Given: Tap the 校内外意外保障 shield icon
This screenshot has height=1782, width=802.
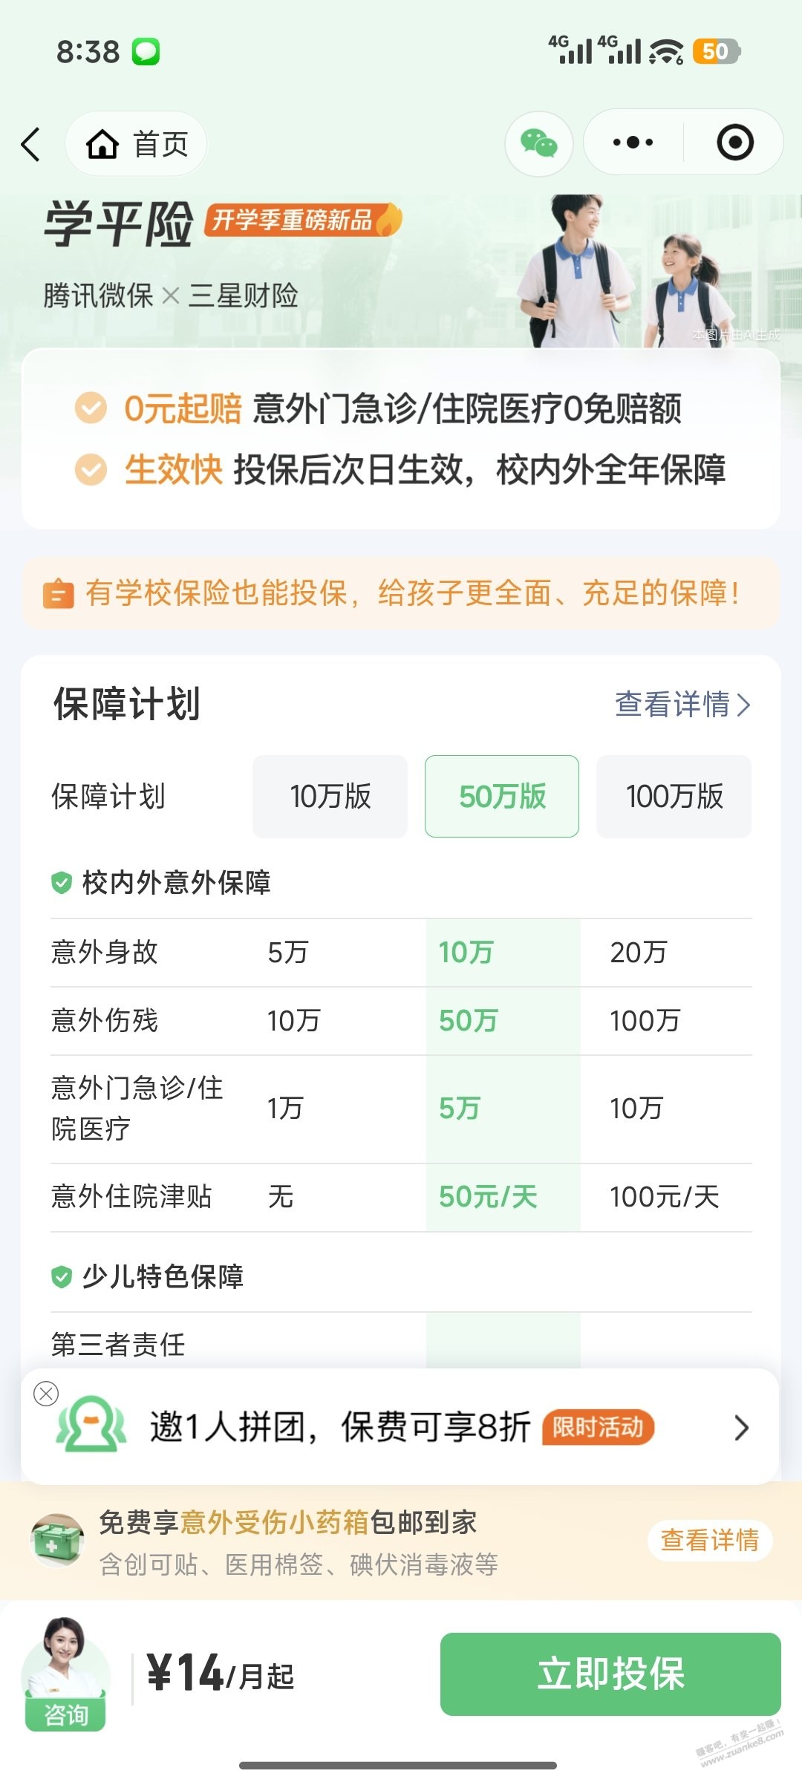Looking at the screenshot, I should pyautogui.click(x=62, y=883).
